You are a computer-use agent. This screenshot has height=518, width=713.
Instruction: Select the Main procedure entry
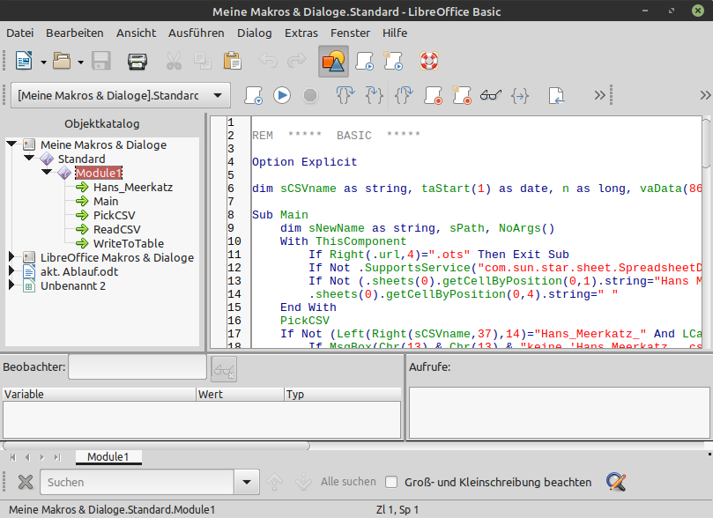point(106,201)
